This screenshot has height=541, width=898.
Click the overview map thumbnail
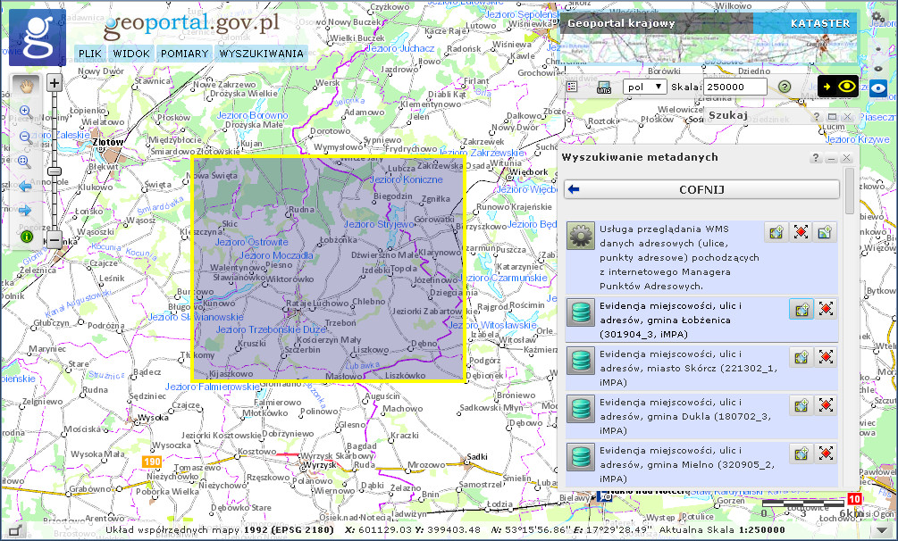tap(709, 49)
